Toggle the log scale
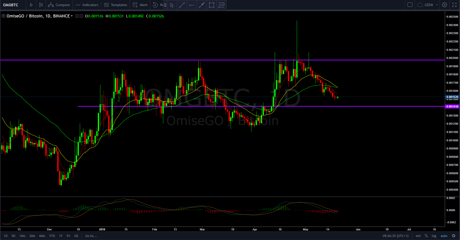Viewport: 460px width, 240px height. 434,236
